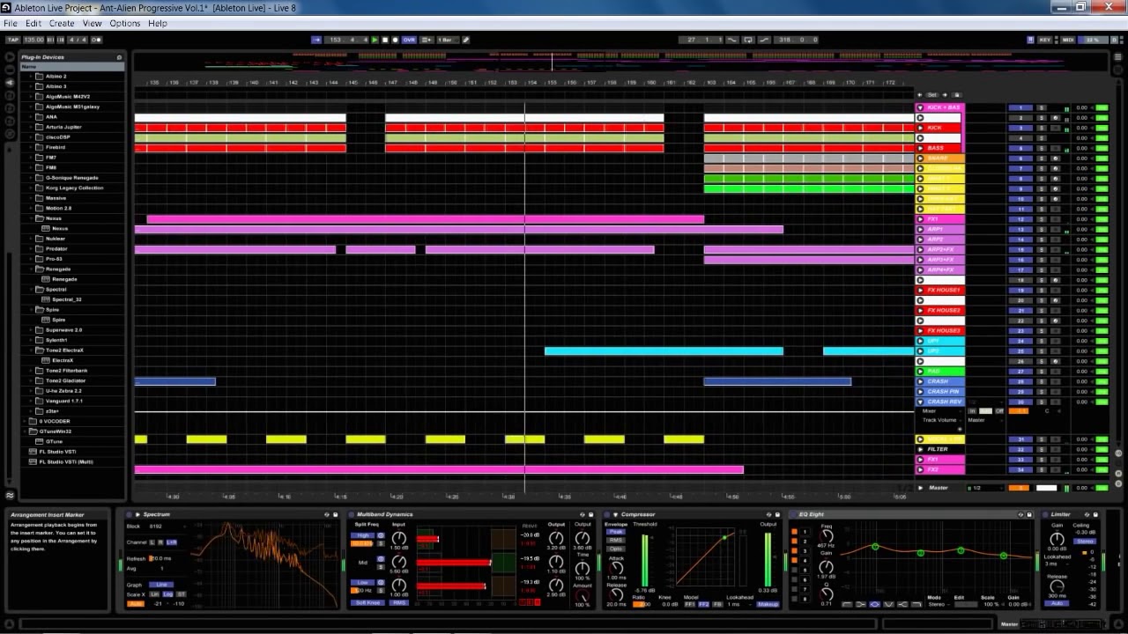This screenshot has width=1128, height=634.
Task: Click the EQ Eight Freq knob
Action: [x=826, y=536]
